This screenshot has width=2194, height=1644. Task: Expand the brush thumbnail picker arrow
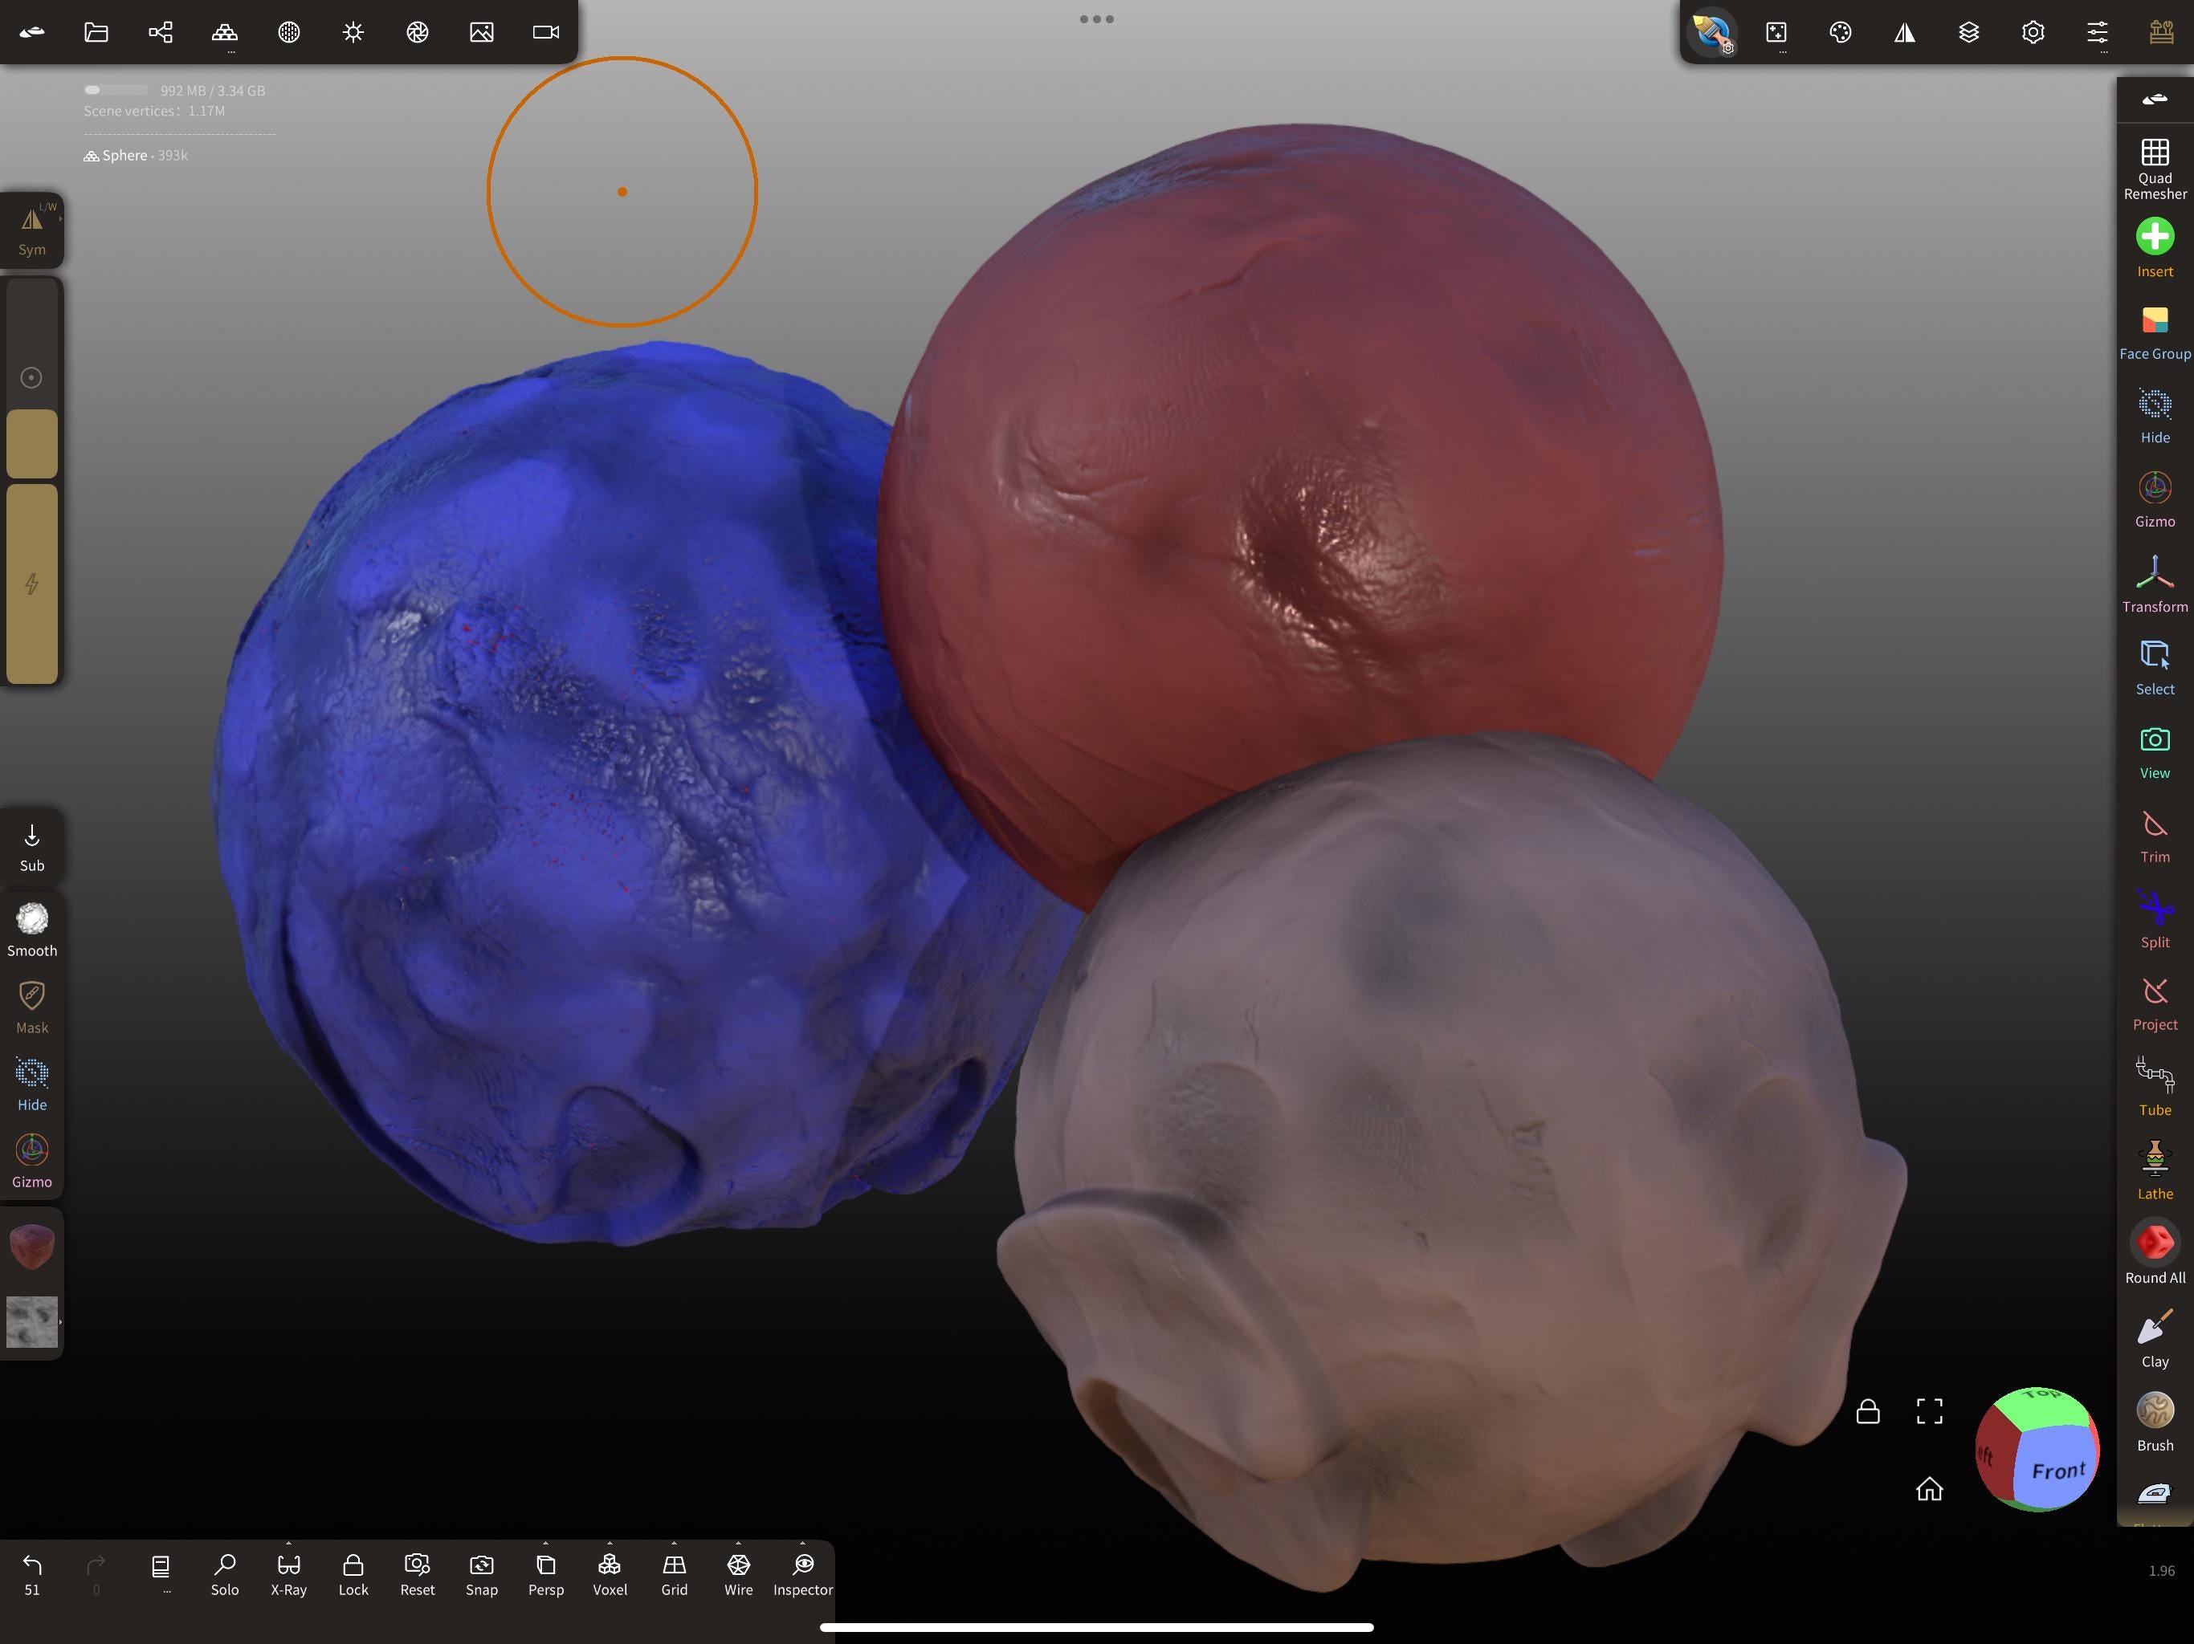tap(59, 1323)
